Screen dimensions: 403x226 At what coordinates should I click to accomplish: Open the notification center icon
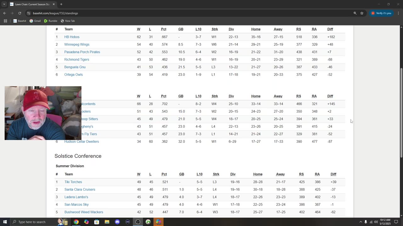coord(396,222)
